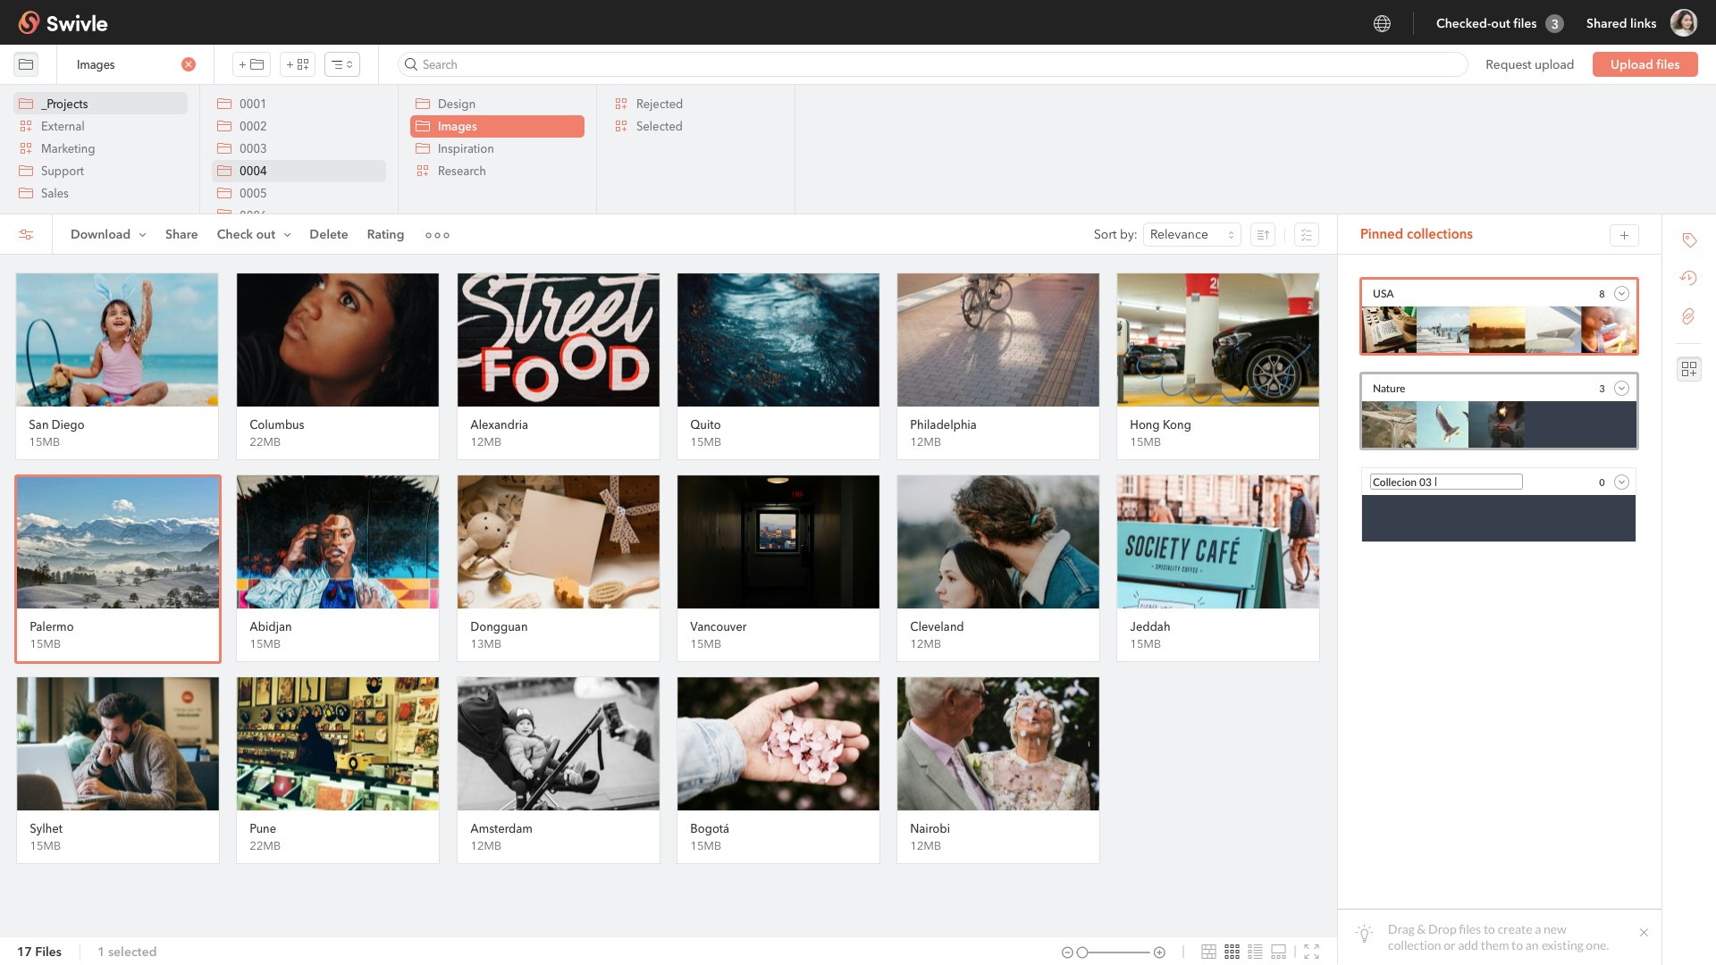The image size is (1716, 965).
Task: Toggle the sort direction button
Action: point(1262,234)
